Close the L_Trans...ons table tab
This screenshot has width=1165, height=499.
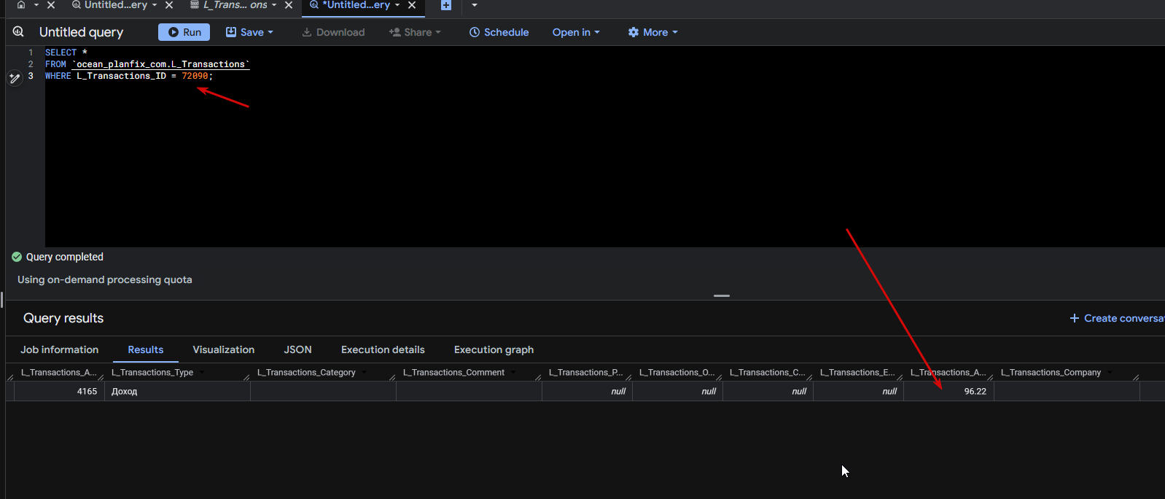[289, 5]
